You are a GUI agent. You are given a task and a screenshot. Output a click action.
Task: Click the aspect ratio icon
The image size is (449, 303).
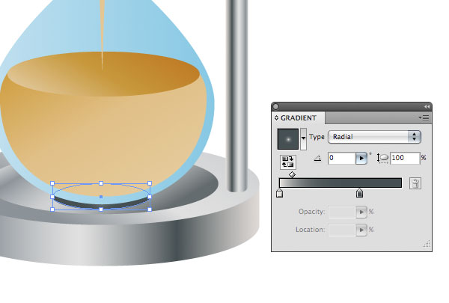[382, 158]
